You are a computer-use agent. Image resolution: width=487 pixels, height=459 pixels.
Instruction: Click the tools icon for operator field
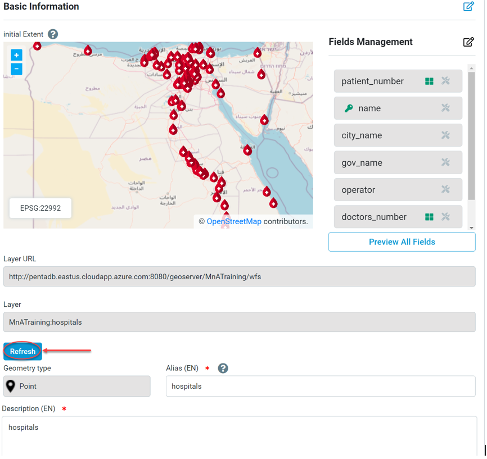(x=445, y=190)
